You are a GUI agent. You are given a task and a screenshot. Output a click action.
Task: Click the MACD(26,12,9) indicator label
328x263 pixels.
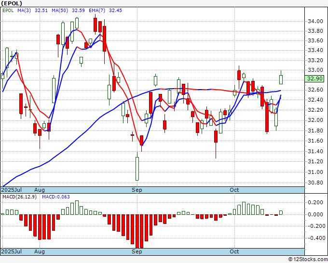19,197
